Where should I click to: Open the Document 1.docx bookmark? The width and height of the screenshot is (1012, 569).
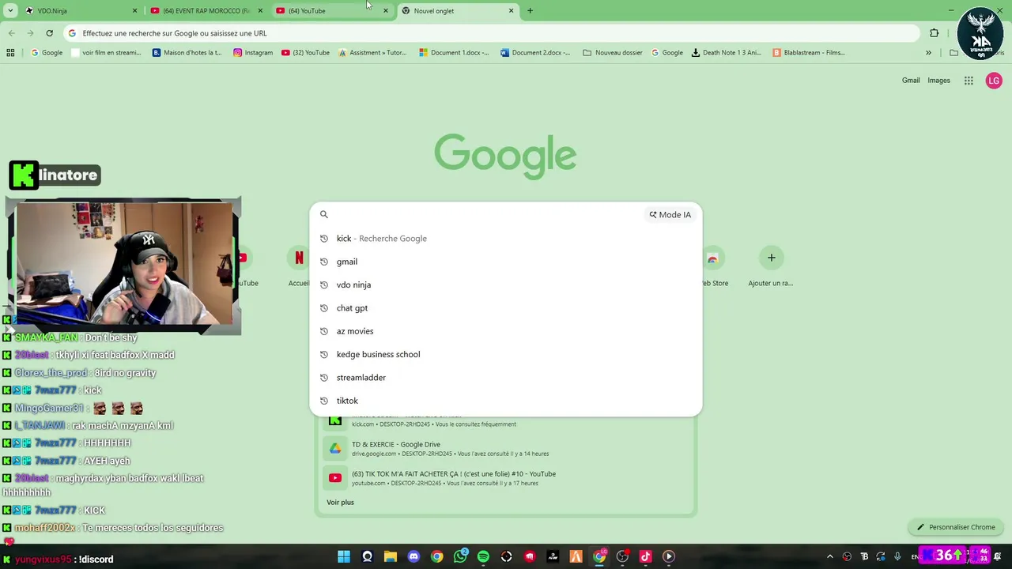coord(454,53)
